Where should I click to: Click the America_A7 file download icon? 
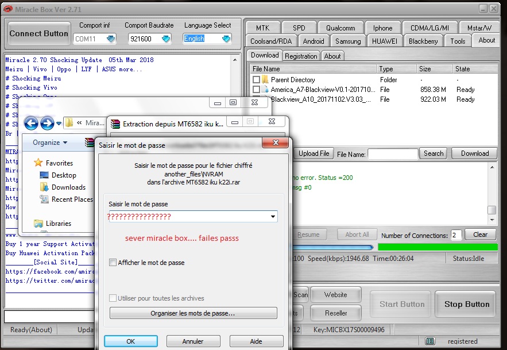[265, 89]
